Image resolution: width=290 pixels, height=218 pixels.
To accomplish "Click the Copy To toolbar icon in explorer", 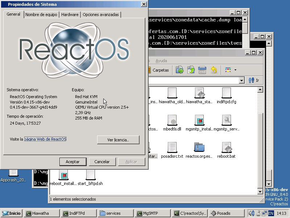I will 191,70.
